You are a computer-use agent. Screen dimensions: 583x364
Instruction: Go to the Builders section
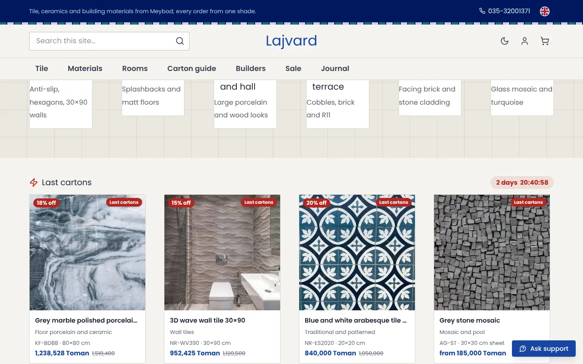click(251, 69)
